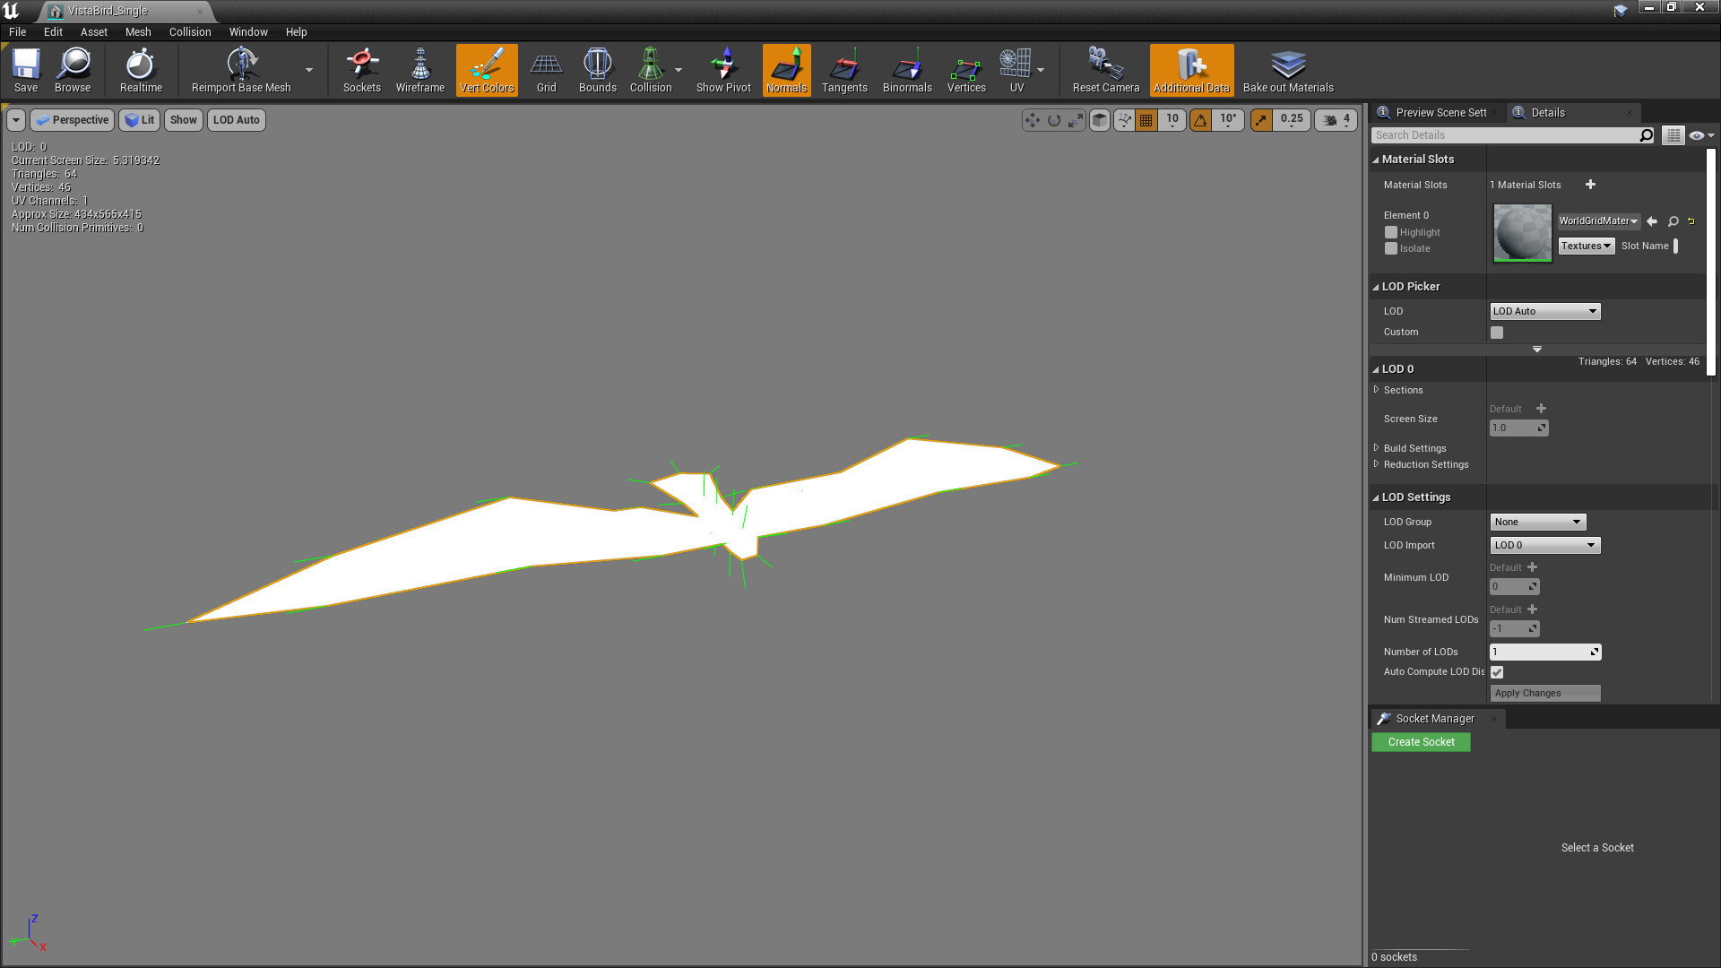The height and width of the screenshot is (968, 1721).
Task: Click the Apply Changes button
Action: point(1544,693)
